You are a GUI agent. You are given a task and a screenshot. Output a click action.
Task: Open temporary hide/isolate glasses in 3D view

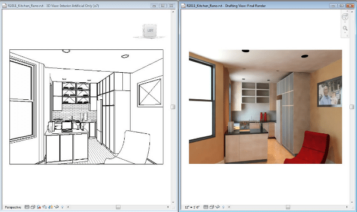pyautogui.click(x=56, y=207)
